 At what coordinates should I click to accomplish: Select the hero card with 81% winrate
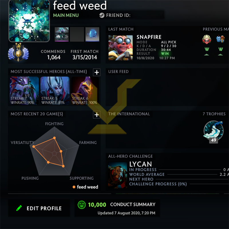pyautogui.click(x=55, y=91)
